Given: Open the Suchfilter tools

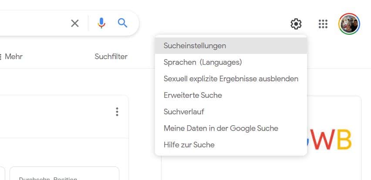Looking at the screenshot, I should click(x=111, y=57).
